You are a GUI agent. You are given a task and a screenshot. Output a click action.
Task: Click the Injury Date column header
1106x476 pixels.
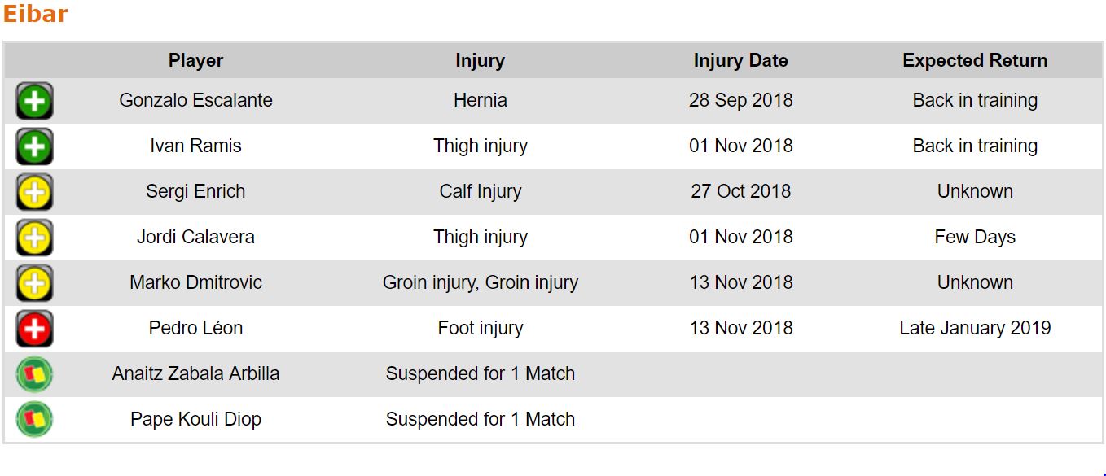click(740, 60)
